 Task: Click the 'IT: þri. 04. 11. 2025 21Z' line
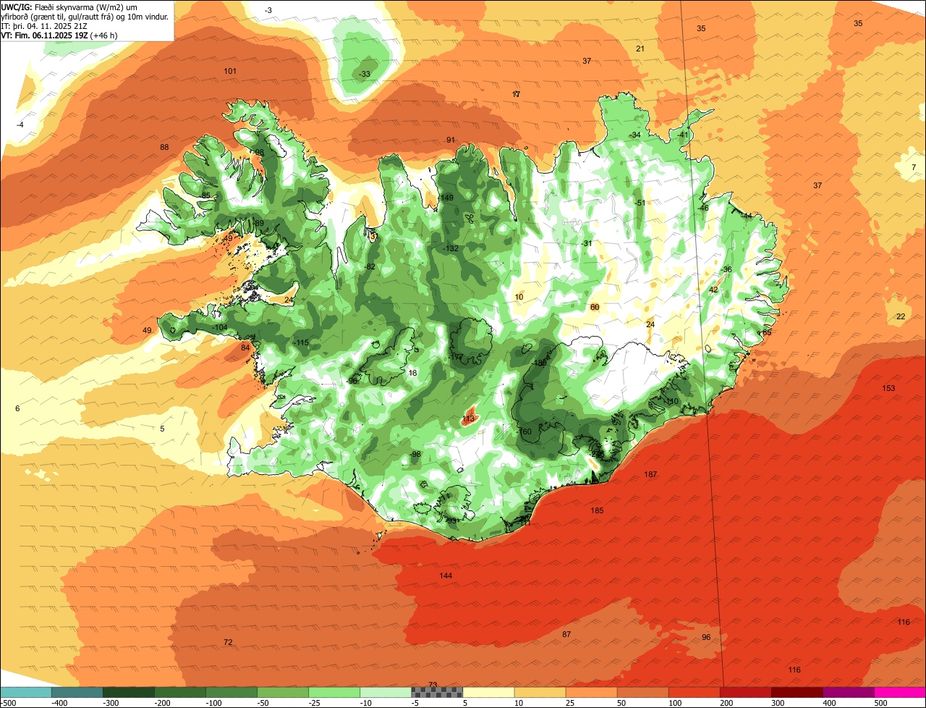44,25
